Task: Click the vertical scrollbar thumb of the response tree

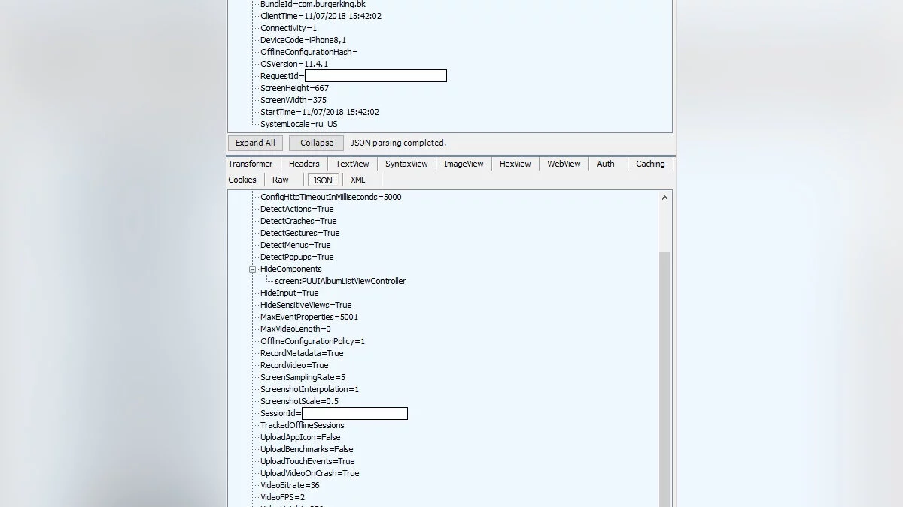Action: point(664,379)
